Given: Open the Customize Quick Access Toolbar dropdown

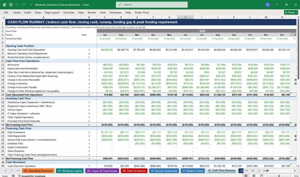Looking at the screenshot, I should [31, 4].
